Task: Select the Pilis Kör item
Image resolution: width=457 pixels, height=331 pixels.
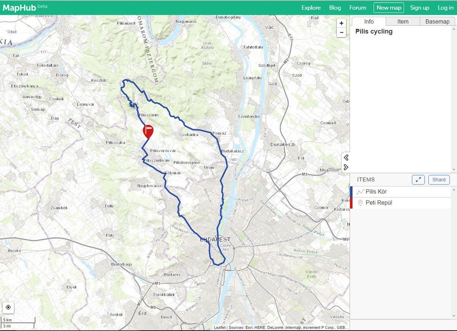Action: pyautogui.click(x=400, y=192)
